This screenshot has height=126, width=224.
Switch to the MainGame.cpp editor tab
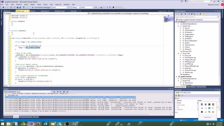pyautogui.click(x=60, y=11)
